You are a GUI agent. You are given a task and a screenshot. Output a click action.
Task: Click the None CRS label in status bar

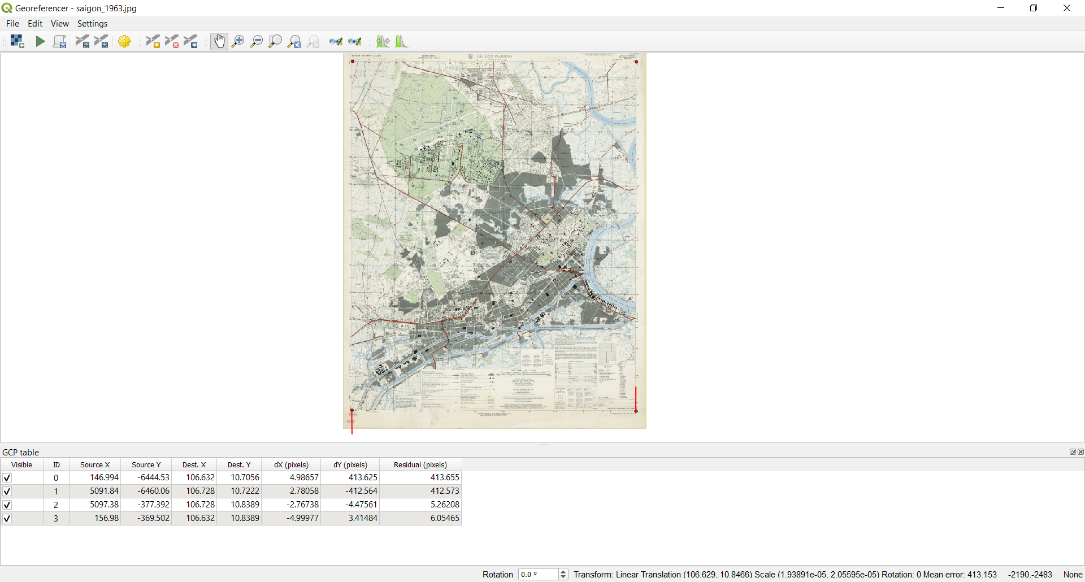click(1073, 574)
